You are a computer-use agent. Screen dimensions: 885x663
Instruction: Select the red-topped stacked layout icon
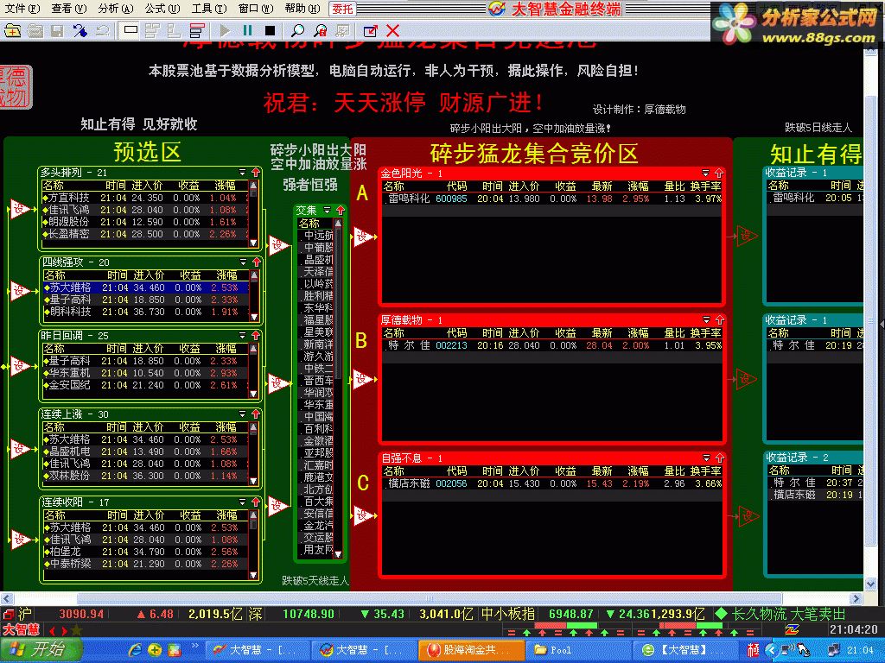click(196, 30)
